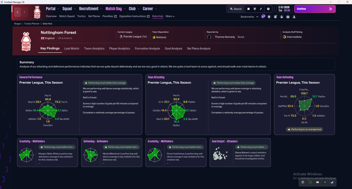This screenshot has width=352, height=189.
Task: Click the Penalties external link icon
Action: pos(116,16)
